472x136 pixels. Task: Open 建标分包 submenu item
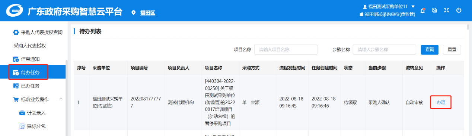click(x=36, y=126)
